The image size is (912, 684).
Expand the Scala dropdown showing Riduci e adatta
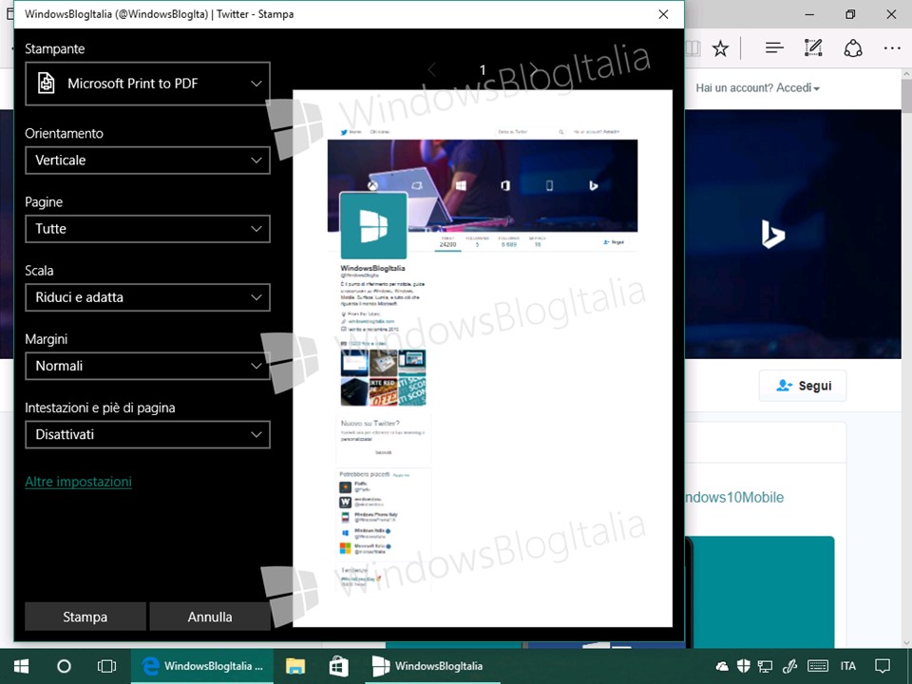(148, 297)
